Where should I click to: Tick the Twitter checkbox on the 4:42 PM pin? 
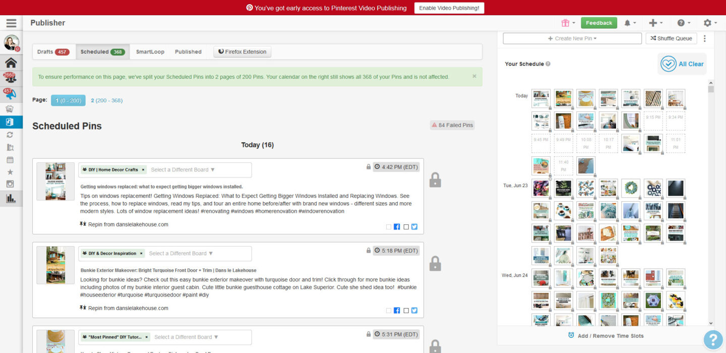[x=406, y=227]
